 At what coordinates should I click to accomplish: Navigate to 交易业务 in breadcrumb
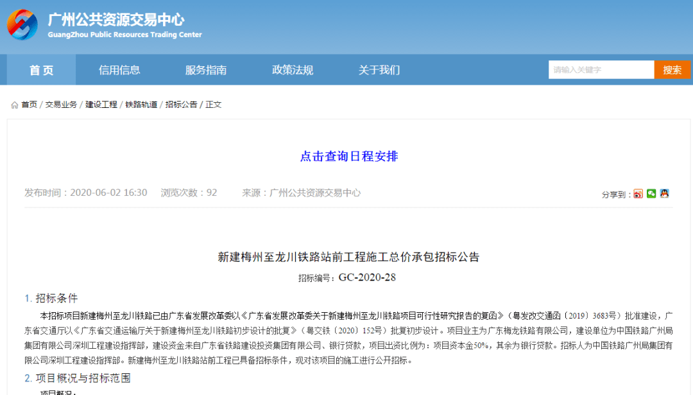click(x=61, y=105)
